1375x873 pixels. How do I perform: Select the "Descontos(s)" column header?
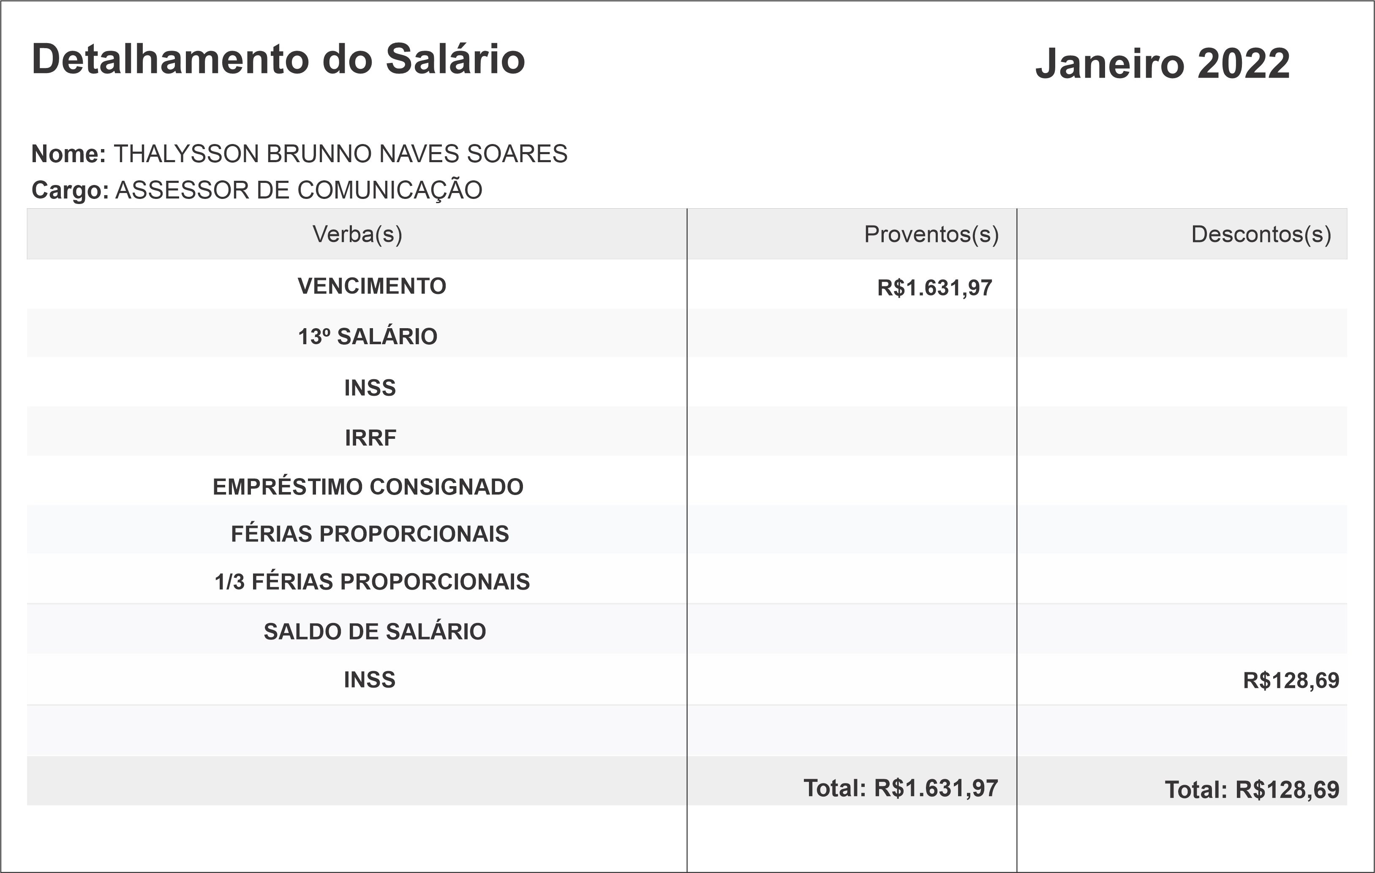coord(1261,235)
